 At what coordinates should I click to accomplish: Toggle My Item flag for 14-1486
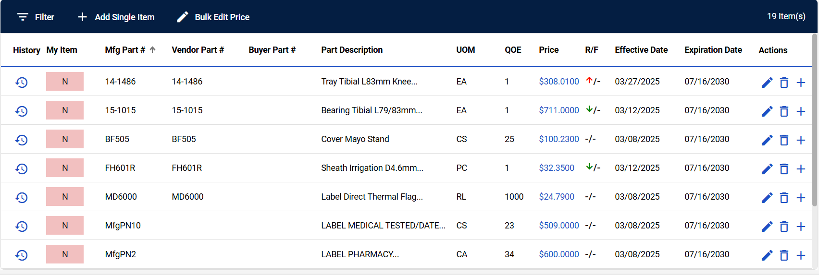65,82
